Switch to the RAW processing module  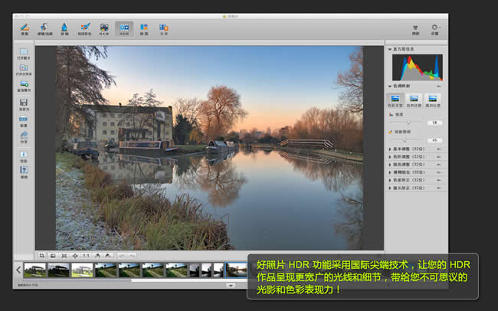pyautogui.click(x=104, y=29)
